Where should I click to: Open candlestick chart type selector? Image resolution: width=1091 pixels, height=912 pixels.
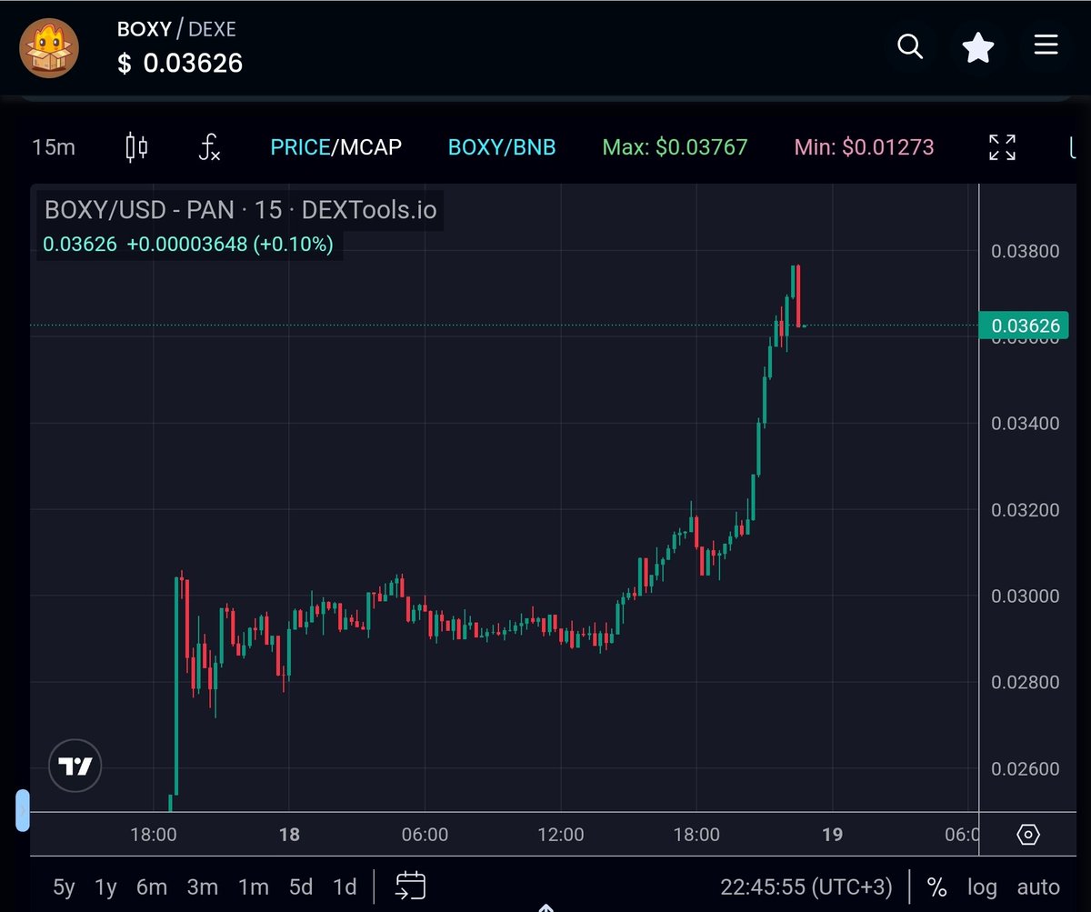pyautogui.click(x=136, y=146)
